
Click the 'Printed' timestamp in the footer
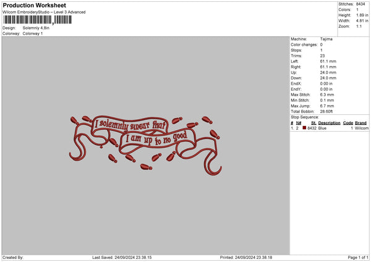pos(246,258)
